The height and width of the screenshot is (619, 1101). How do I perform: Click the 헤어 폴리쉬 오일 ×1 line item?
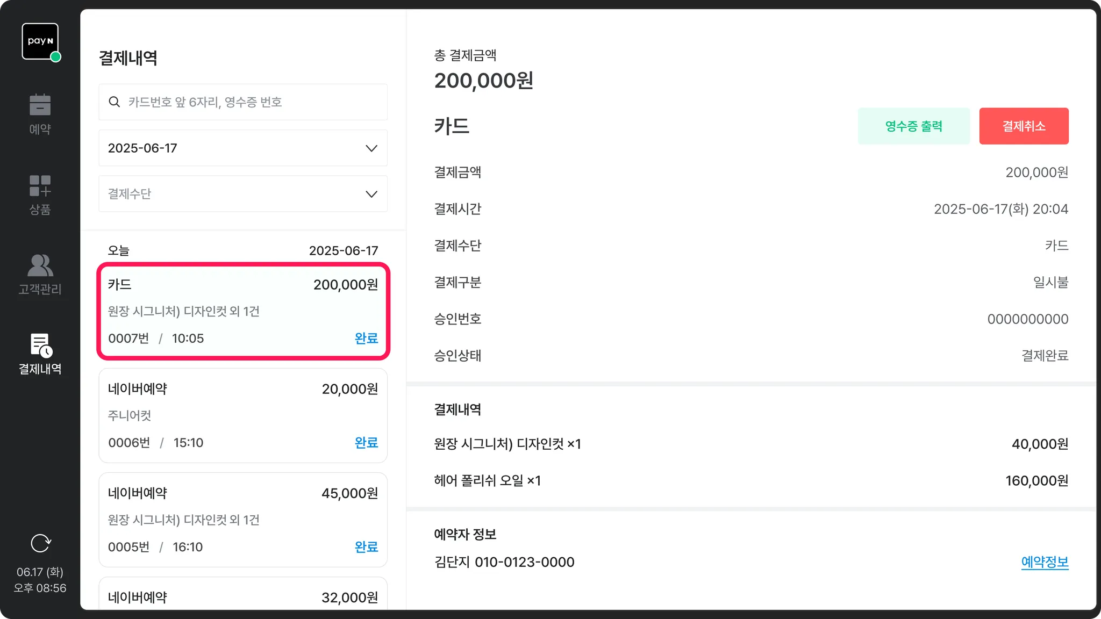click(x=487, y=480)
